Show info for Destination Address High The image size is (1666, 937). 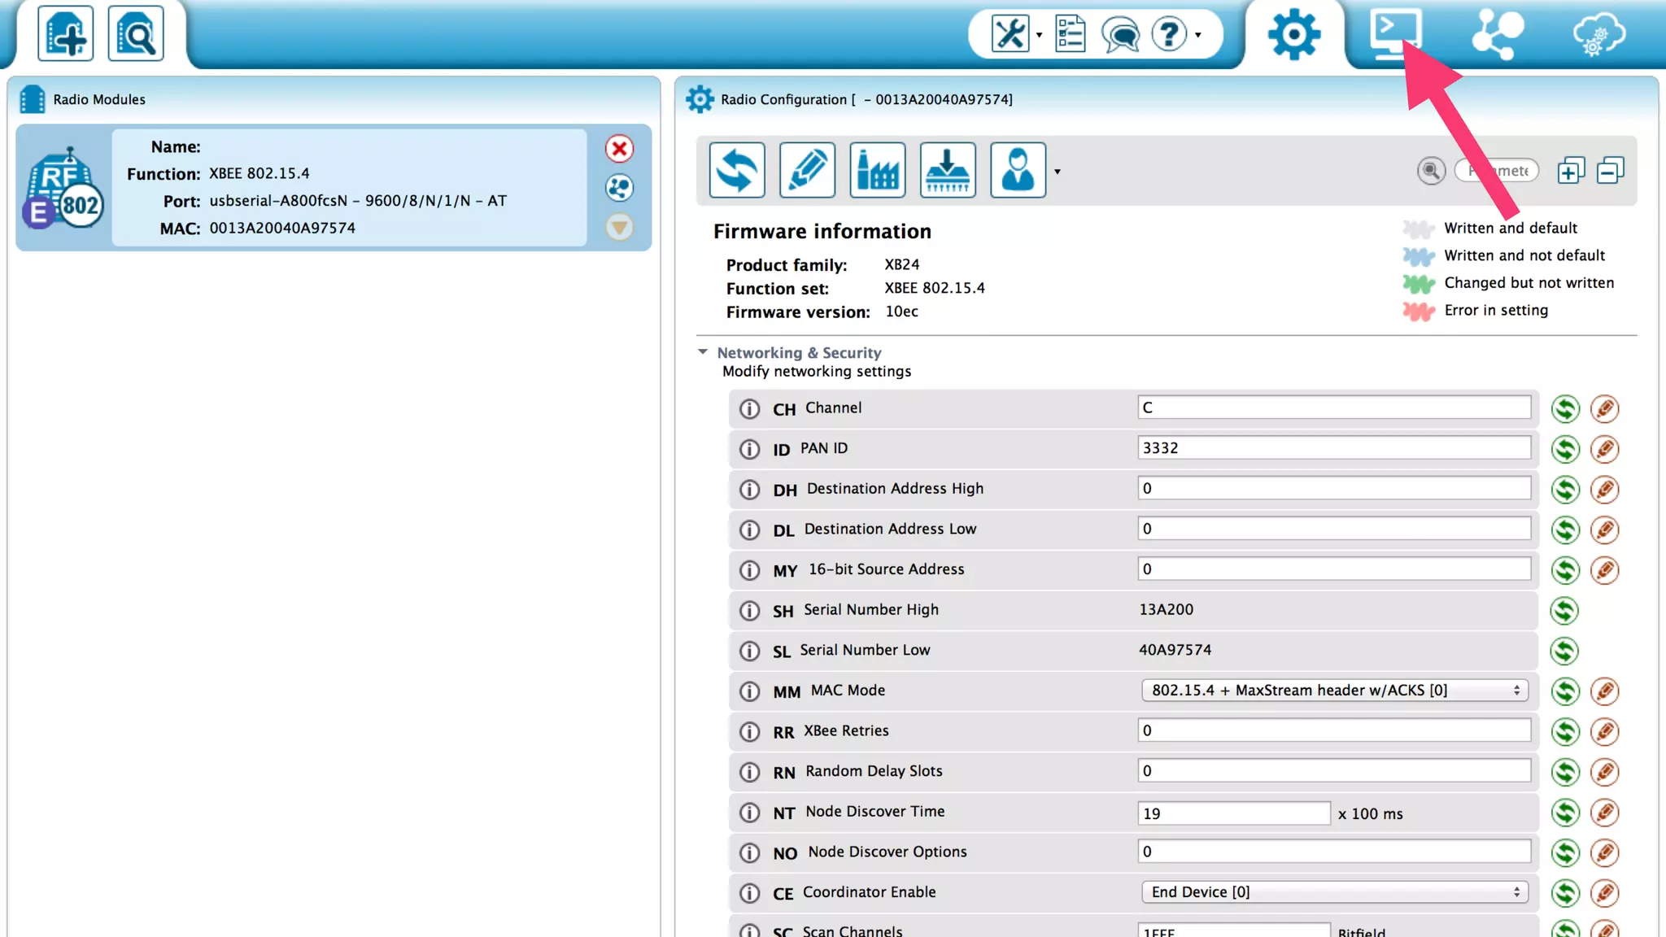tap(749, 490)
